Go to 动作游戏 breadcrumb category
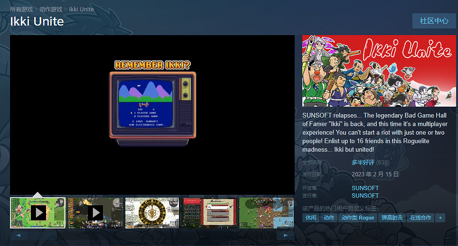The image size is (458, 246). point(51,9)
